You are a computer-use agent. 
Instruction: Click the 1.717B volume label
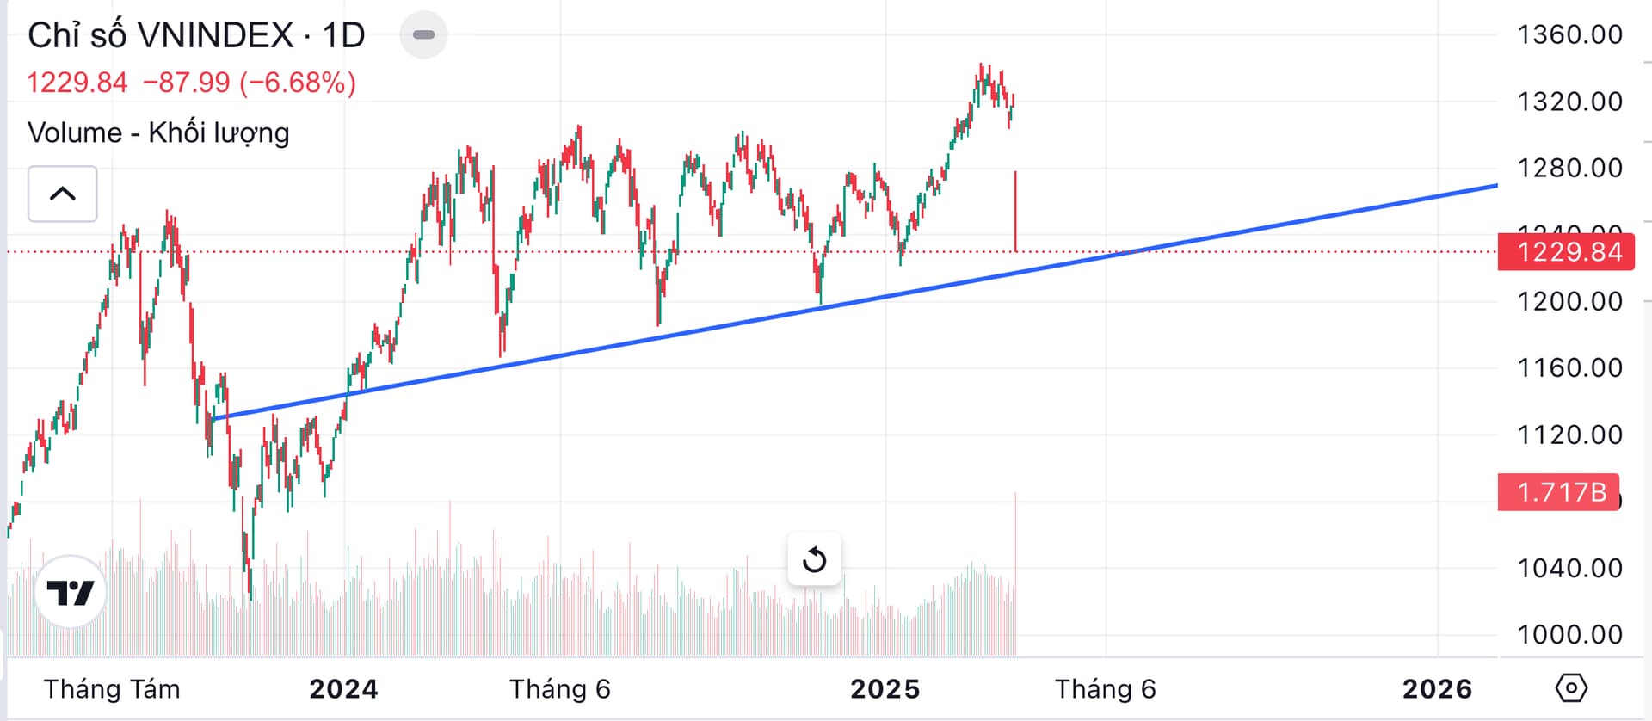point(1559,492)
